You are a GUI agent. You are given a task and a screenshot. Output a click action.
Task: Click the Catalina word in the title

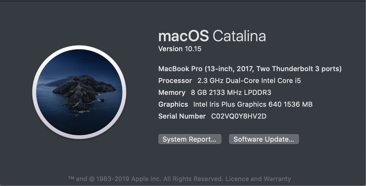coord(239,36)
